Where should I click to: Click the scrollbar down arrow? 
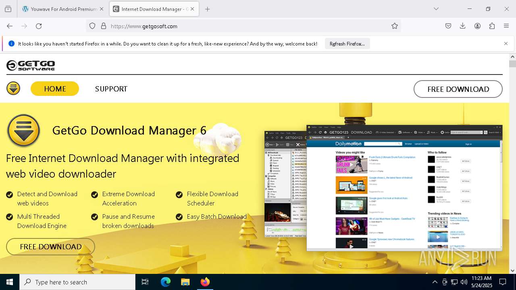[x=512, y=270]
